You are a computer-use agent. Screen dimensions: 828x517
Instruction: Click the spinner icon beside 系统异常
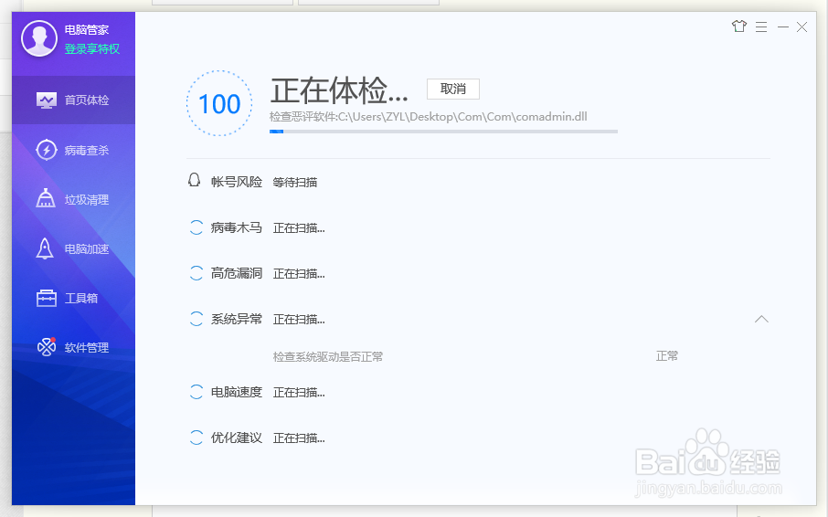pos(196,319)
